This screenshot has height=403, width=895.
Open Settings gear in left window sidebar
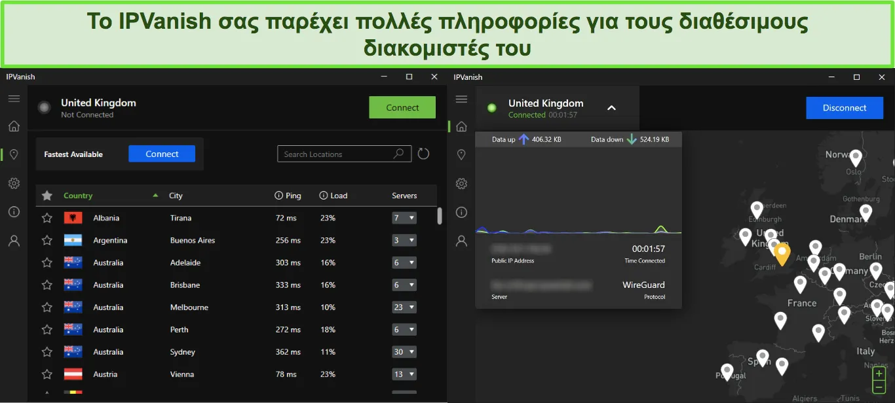[x=14, y=183]
